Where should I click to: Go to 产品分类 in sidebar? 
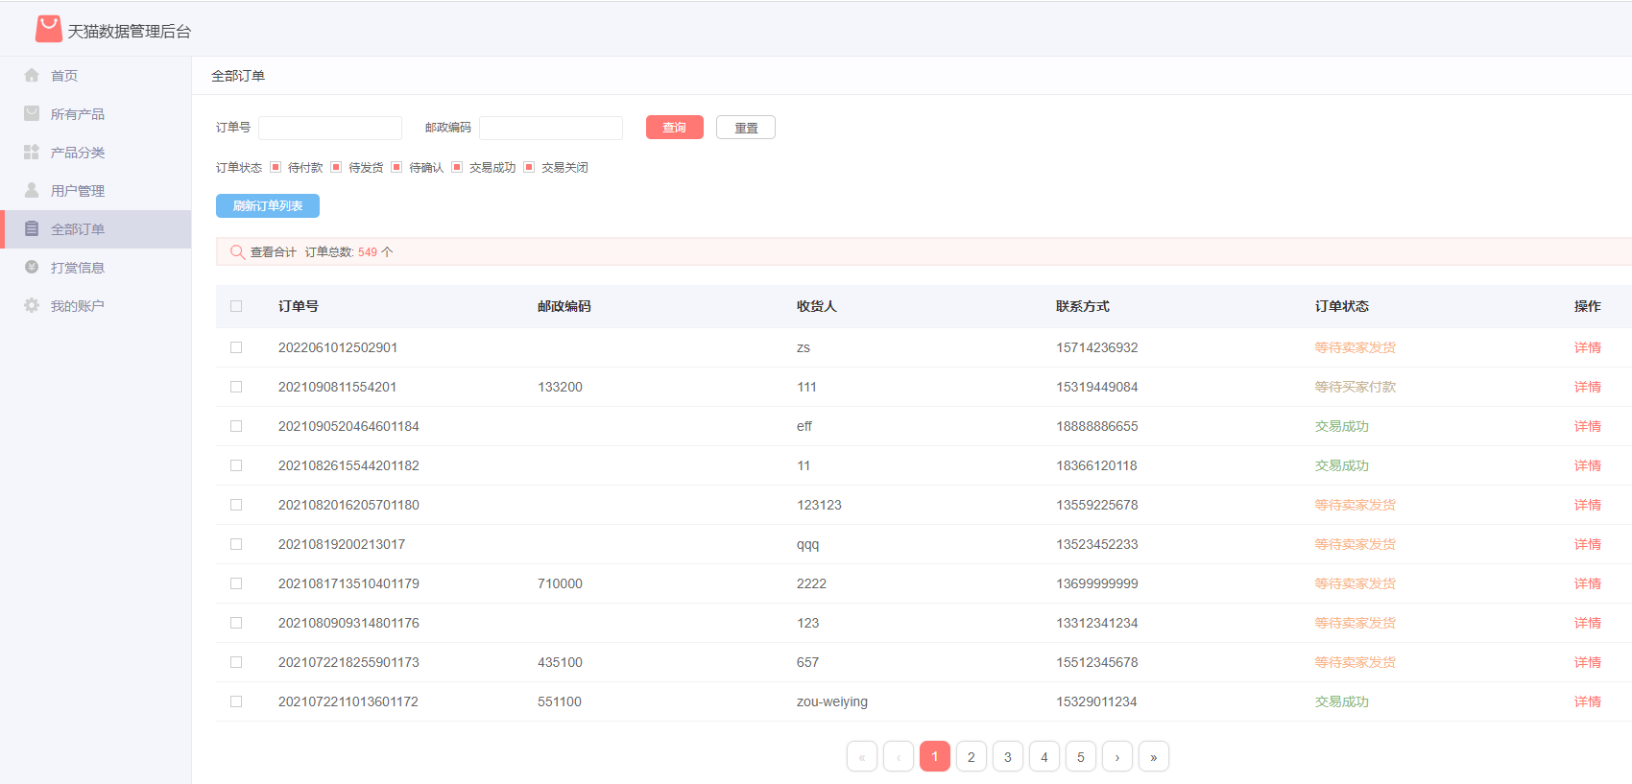(x=96, y=153)
